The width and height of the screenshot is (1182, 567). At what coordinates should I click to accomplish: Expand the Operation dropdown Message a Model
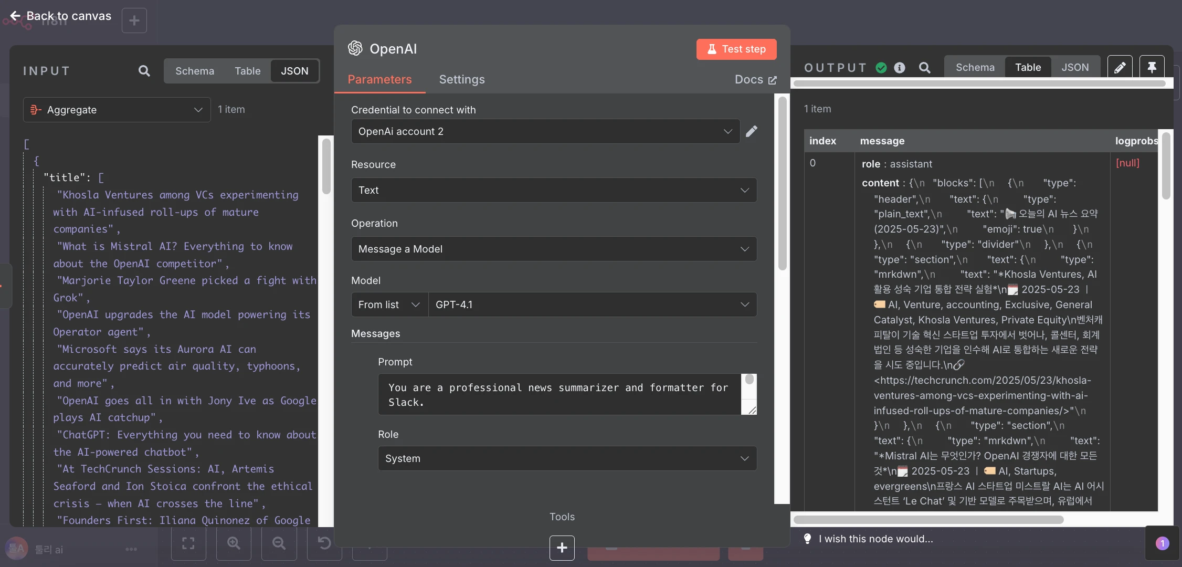[x=554, y=249]
